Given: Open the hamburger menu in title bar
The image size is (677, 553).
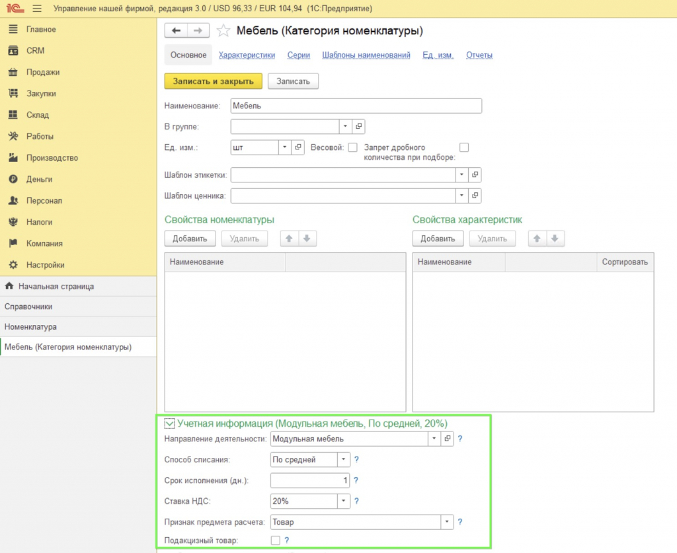Looking at the screenshot, I should point(37,8).
